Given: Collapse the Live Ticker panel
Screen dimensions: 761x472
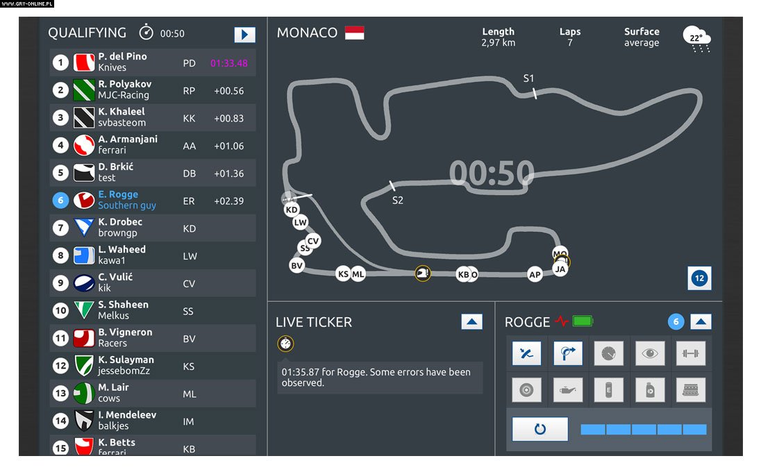Looking at the screenshot, I should [472, 322].
